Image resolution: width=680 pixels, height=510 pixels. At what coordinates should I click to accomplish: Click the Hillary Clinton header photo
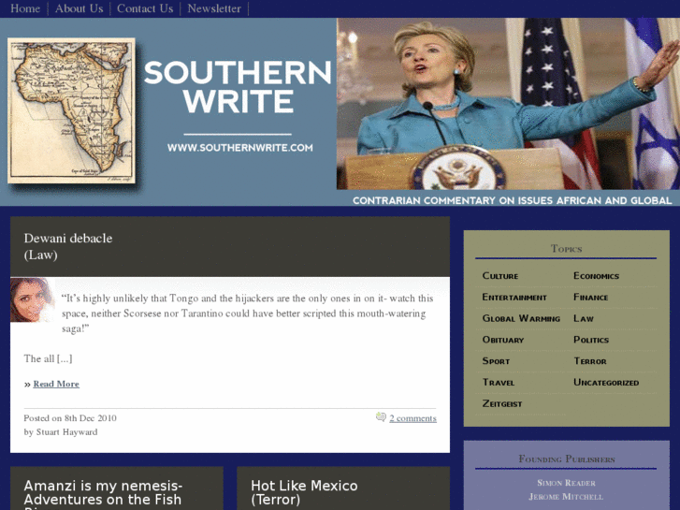[x=508, y=103]
